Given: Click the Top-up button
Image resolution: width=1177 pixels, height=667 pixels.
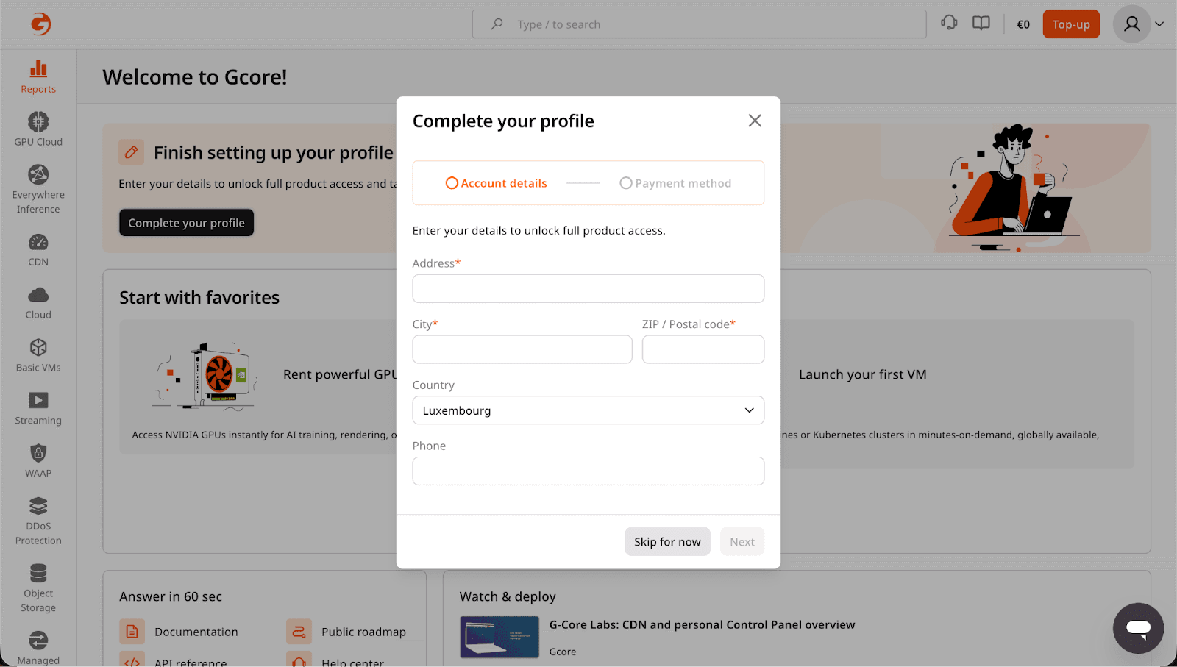Looking at the screenshot, I should pos(1070,24).
